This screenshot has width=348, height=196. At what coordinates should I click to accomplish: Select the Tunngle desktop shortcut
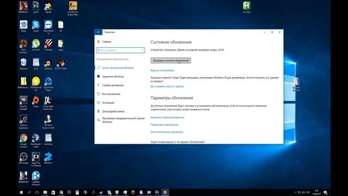[48, 45]
